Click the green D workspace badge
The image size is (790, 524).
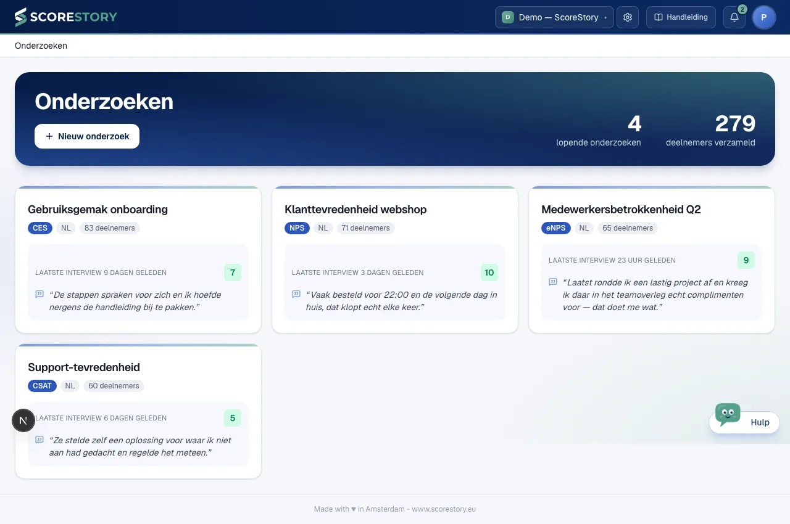(x=508, y=17)
